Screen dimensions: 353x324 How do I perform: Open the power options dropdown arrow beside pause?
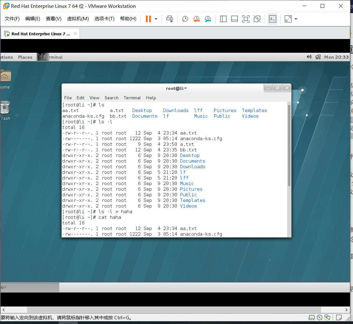(156, 19)
